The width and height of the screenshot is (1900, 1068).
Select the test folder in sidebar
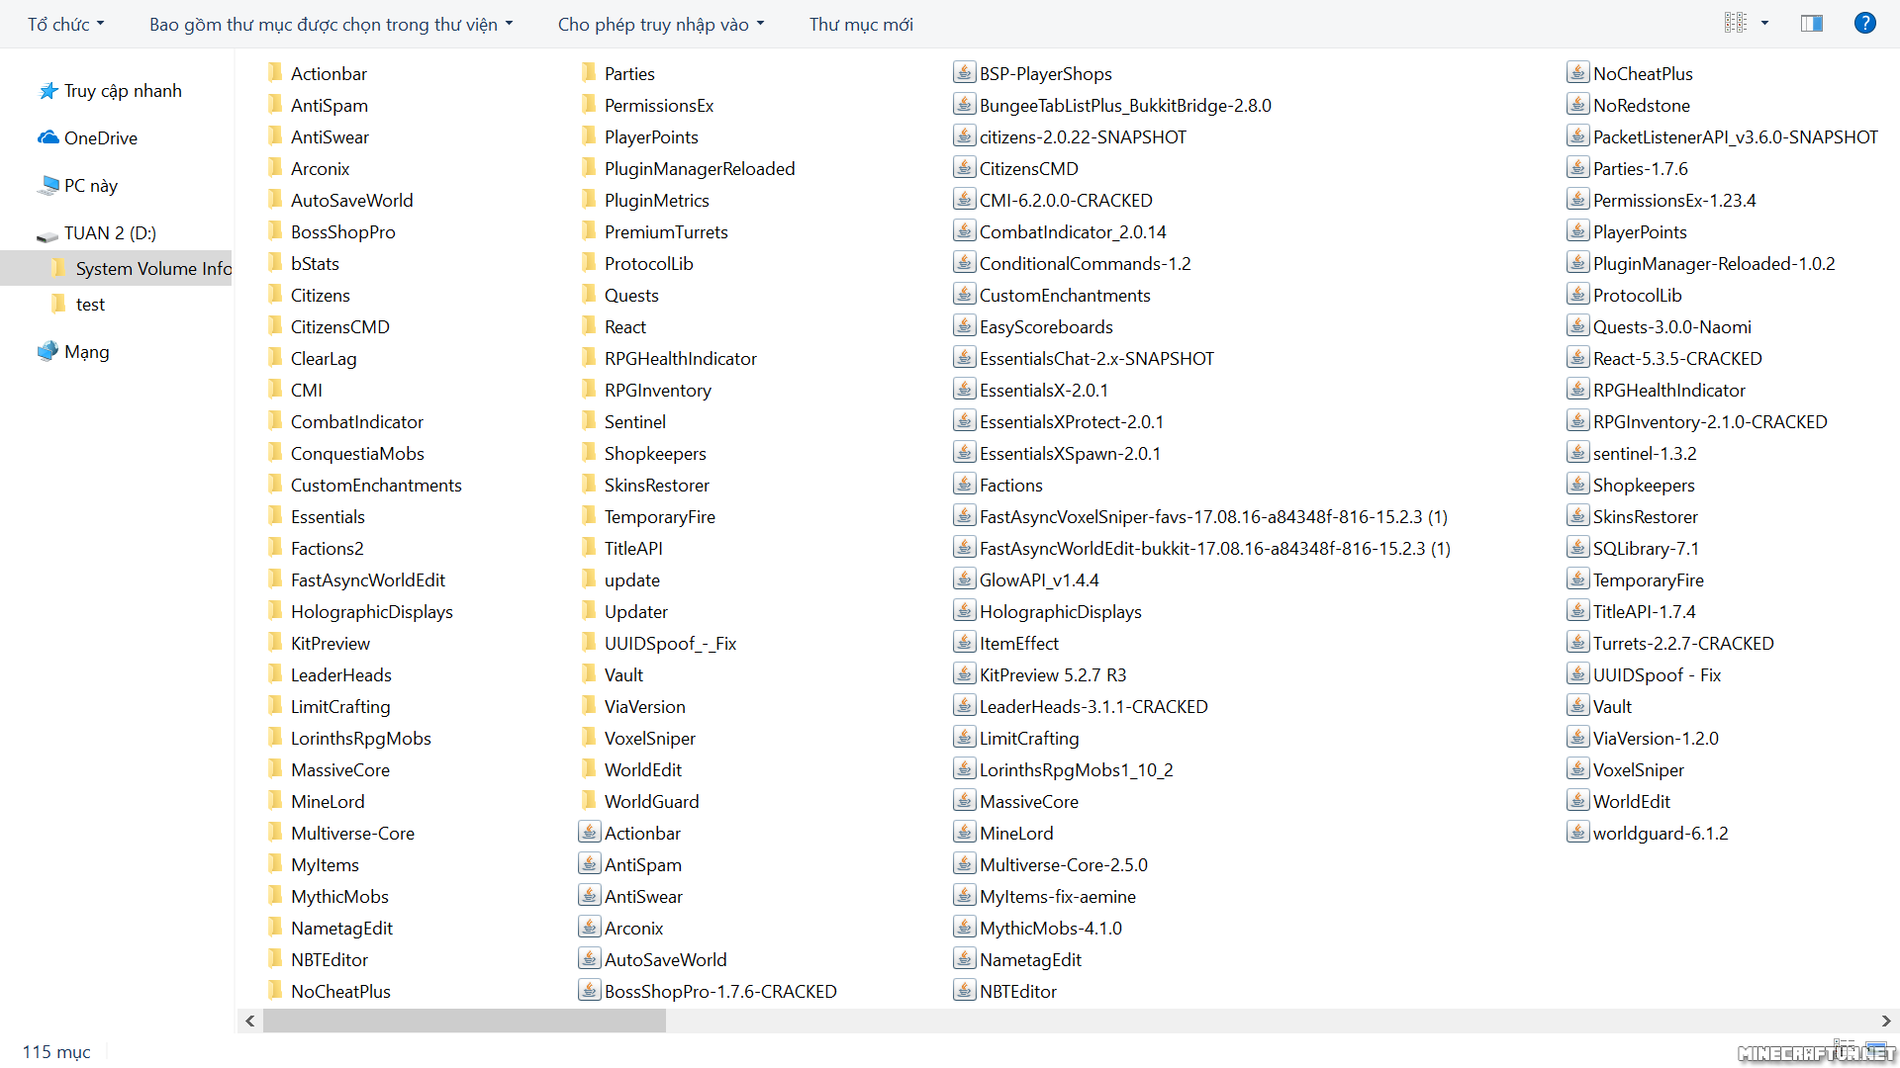(89, 305)
